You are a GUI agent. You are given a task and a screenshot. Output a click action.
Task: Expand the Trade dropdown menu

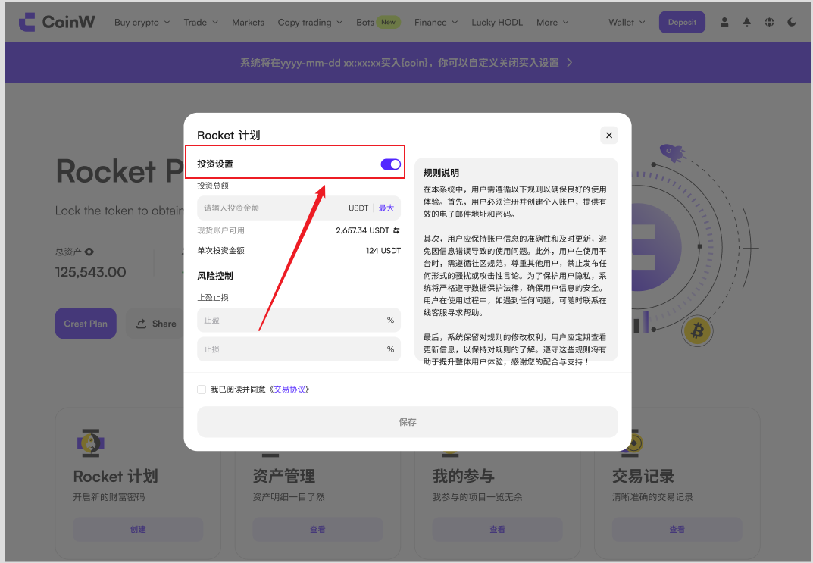tap(200, 23)
